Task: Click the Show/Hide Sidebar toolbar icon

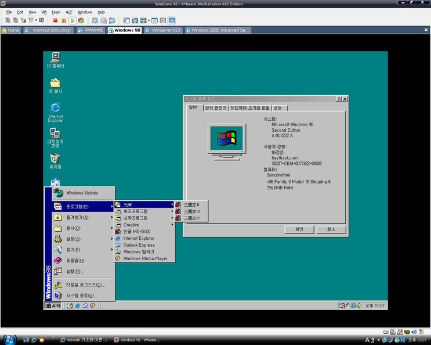Action: click(126, 20)
